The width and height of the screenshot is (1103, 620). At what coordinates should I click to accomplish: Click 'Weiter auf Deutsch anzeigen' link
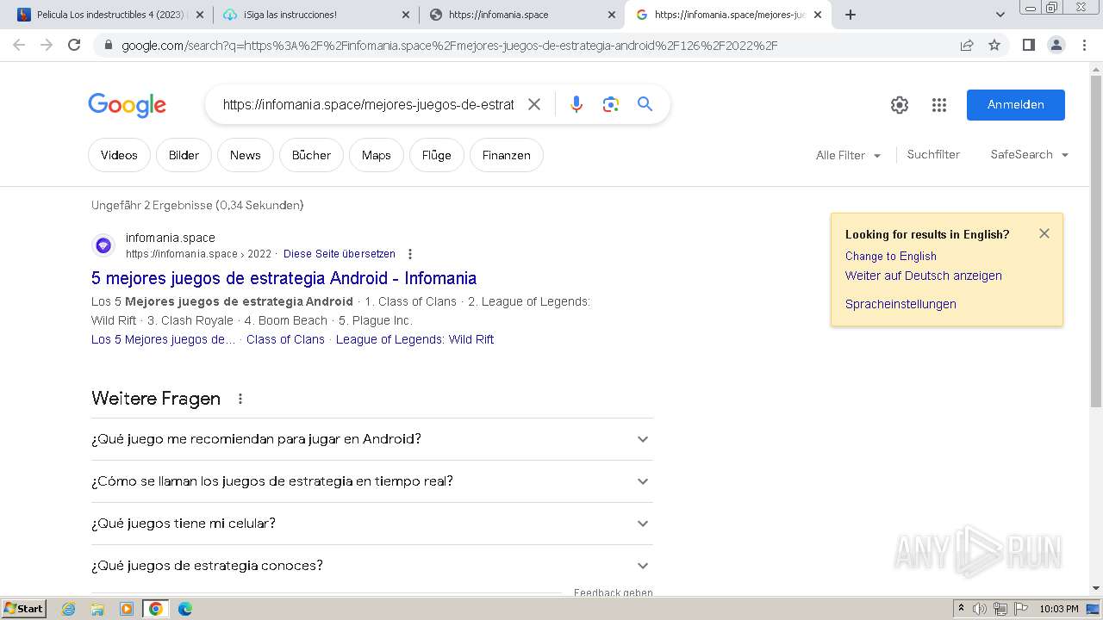click(x=923, y=276)
